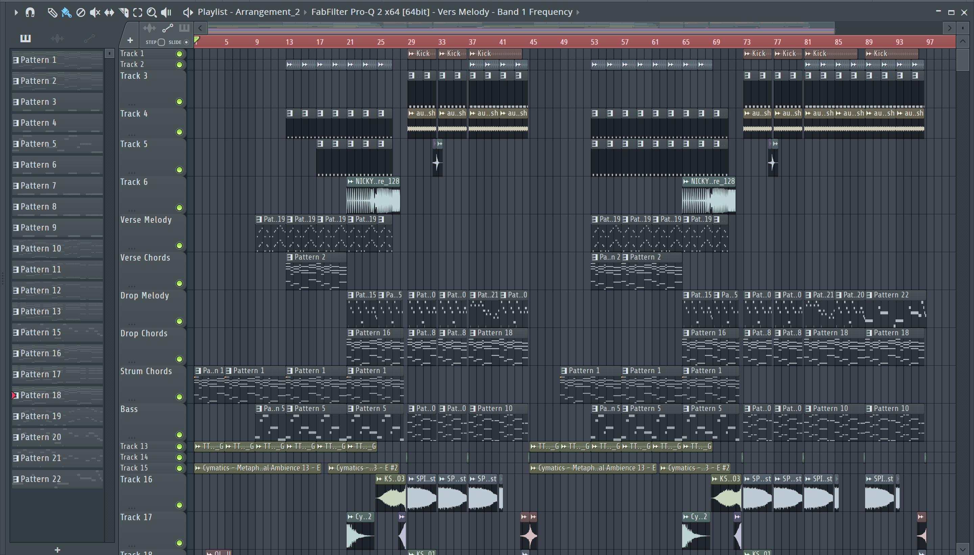Toggle STEP editing mode
Viewport: 974px width, 555px height.
pyautogui.click(x=161, y=42)
